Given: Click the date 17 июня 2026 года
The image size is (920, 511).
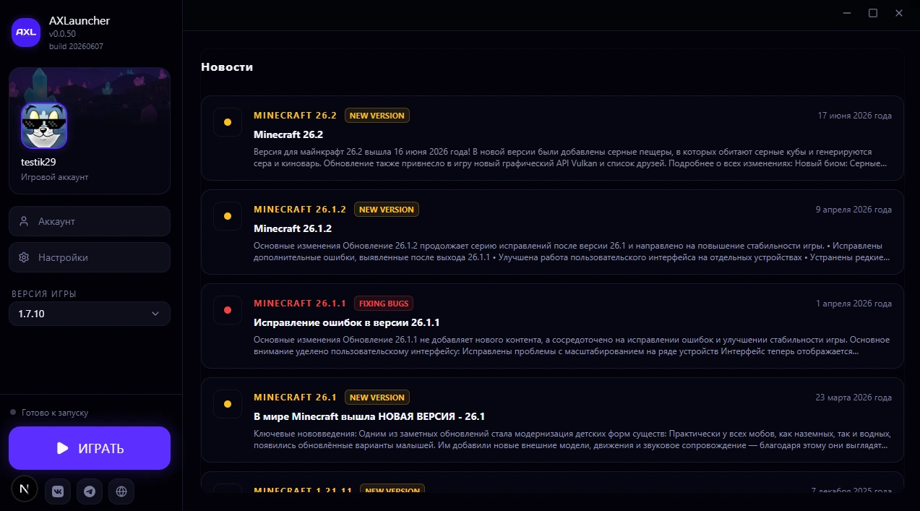Looking at the screenshot, I should [x=854, y=116].
